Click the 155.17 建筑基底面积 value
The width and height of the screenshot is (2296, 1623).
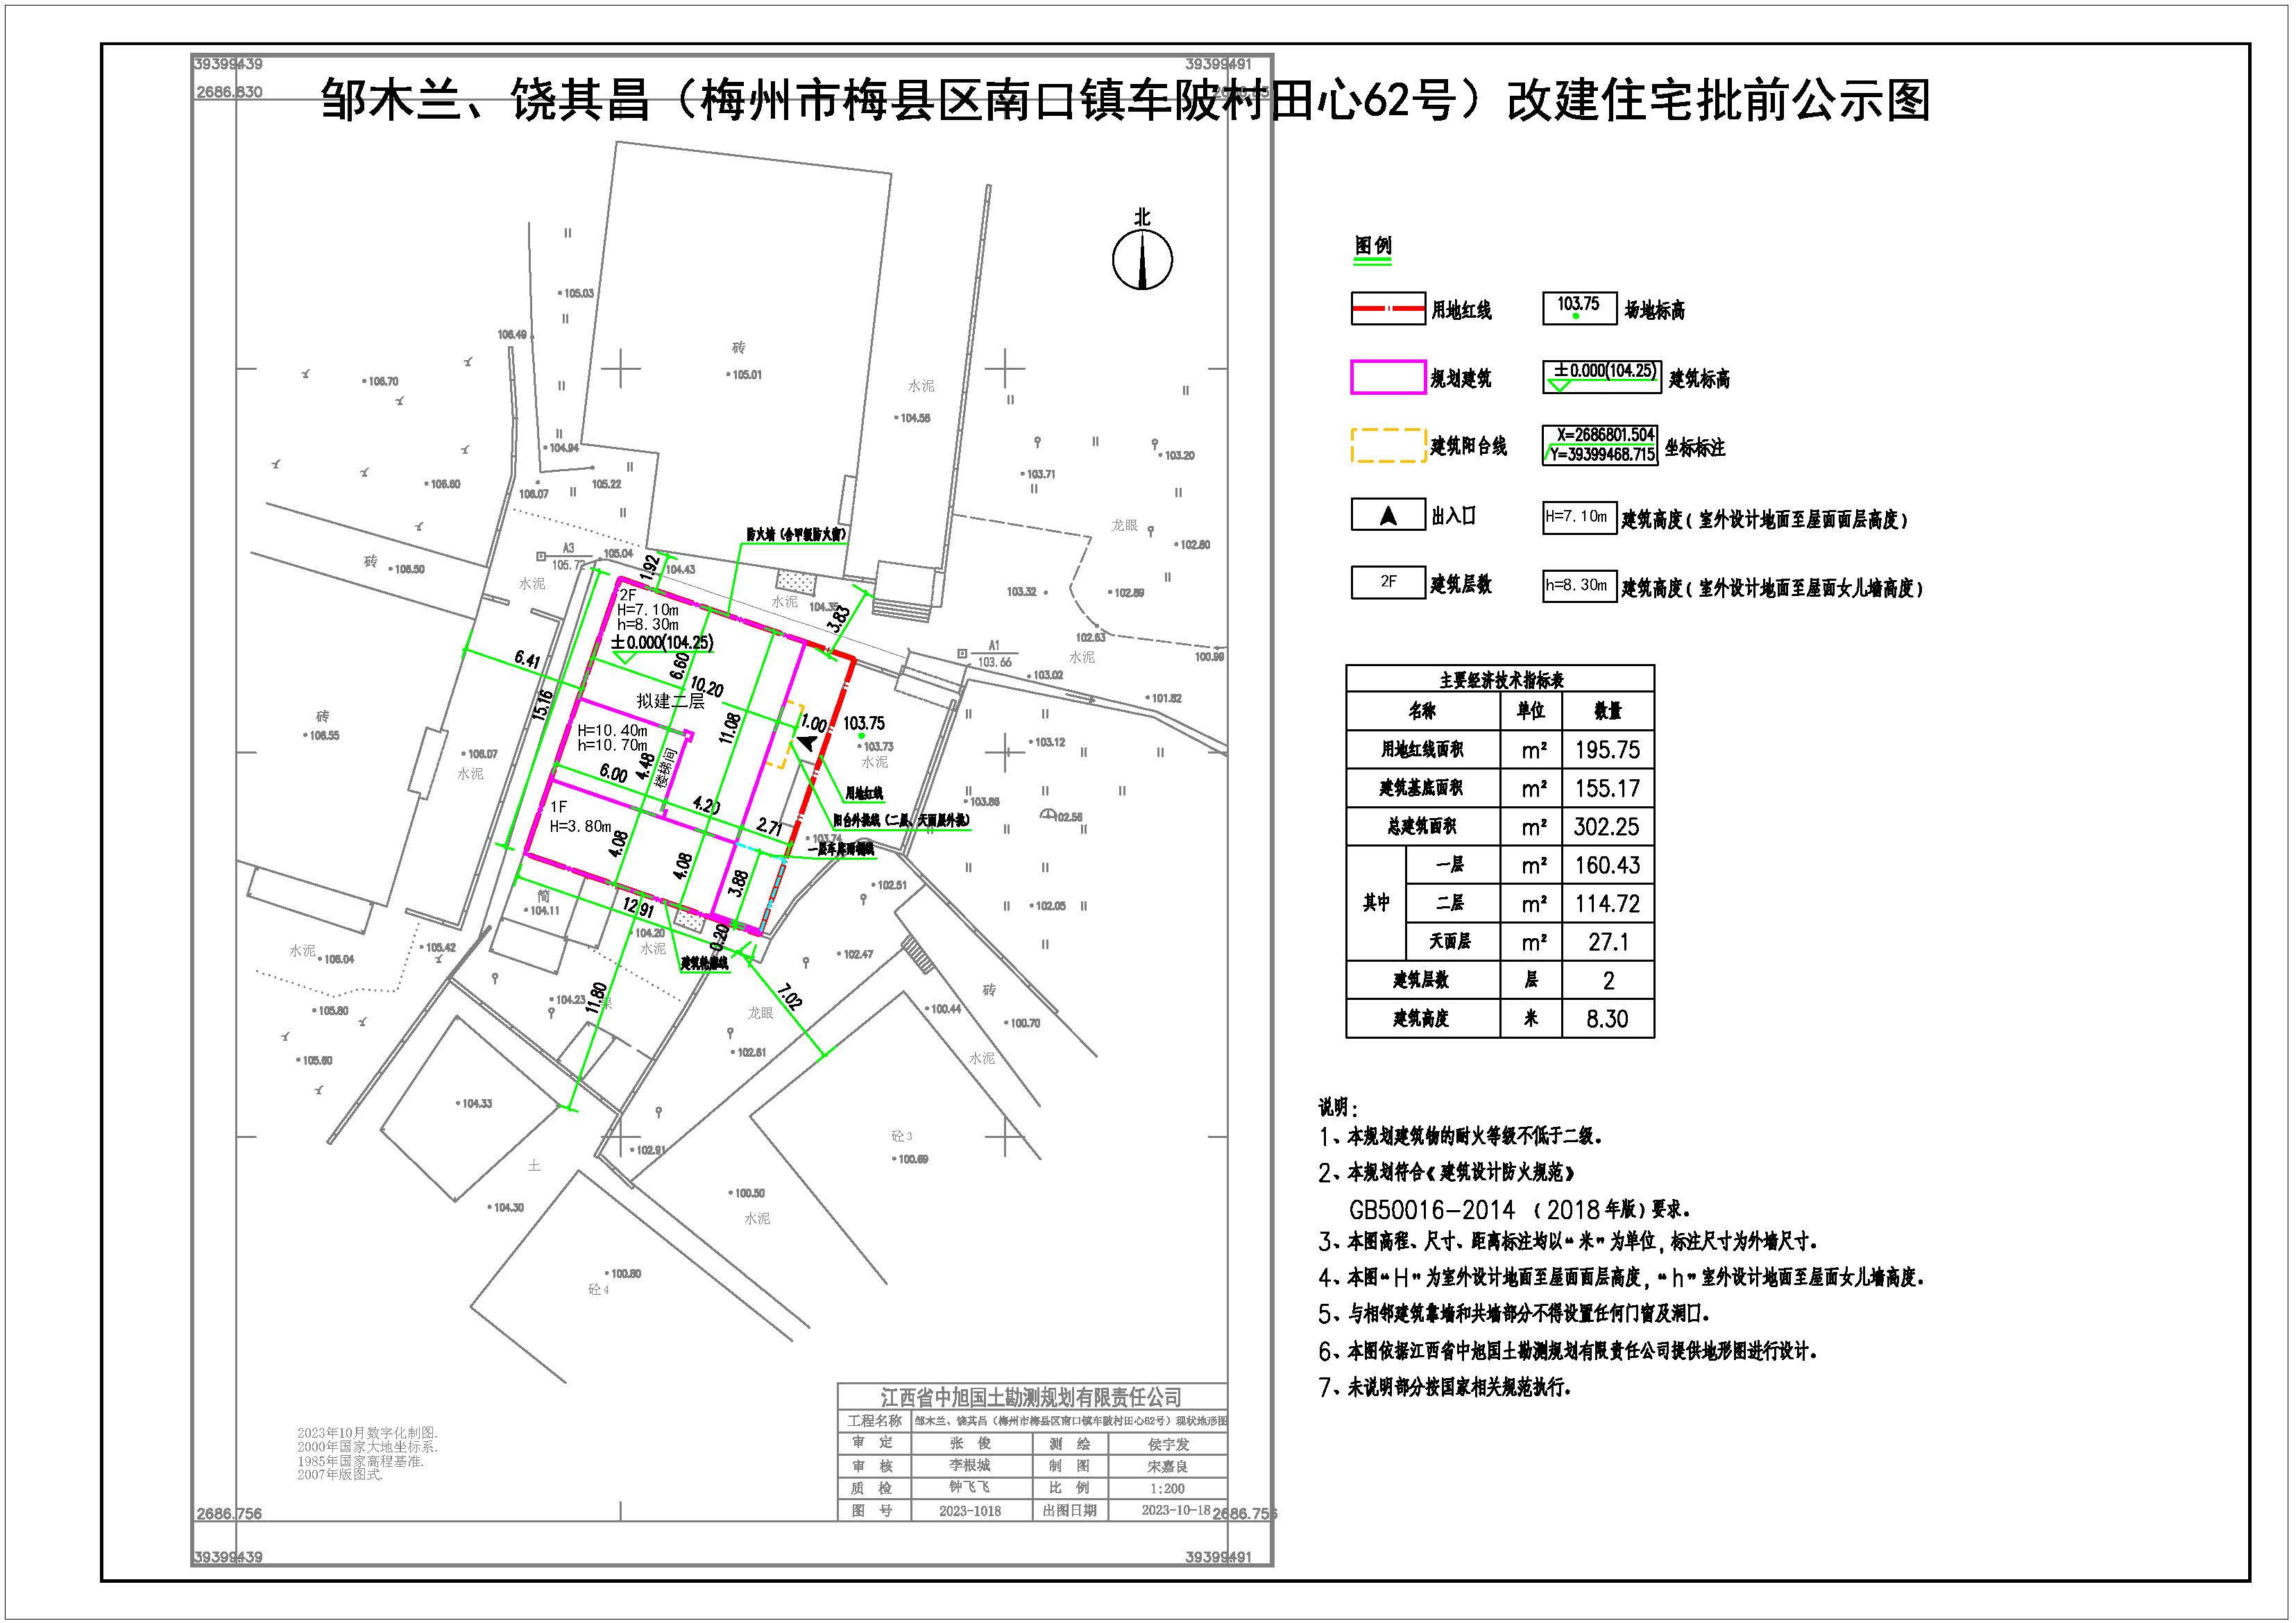click(x=1607, y=789)
